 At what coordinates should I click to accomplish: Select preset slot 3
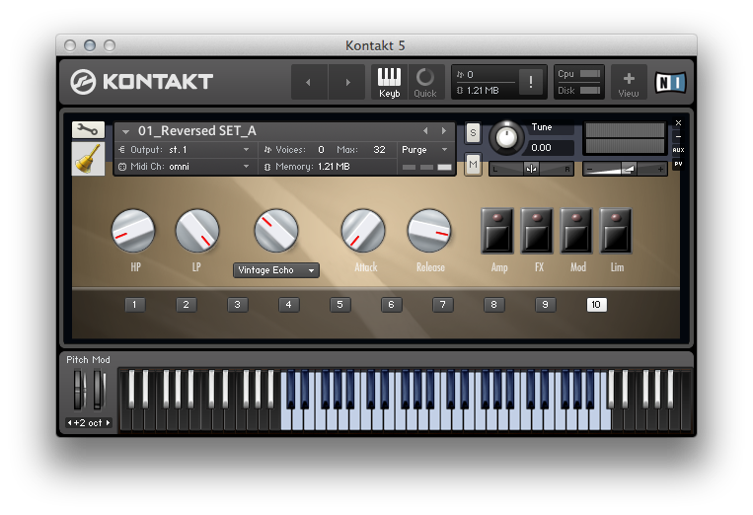pyautogui.click(x=237, y=305)
